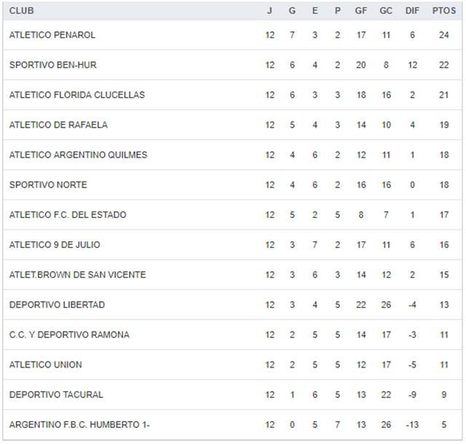Click the PTOS column header
Image resolution: width=466 pixels, height=444 pixels.
click(x=443, y=11)
